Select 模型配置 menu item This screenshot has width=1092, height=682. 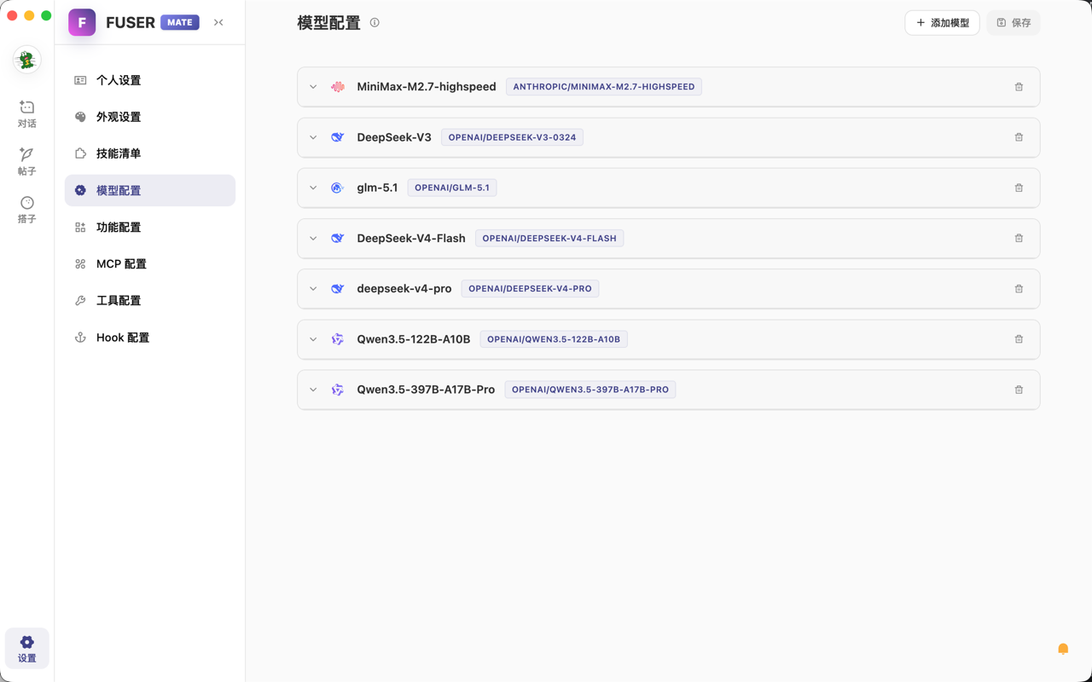pos(150,190)
